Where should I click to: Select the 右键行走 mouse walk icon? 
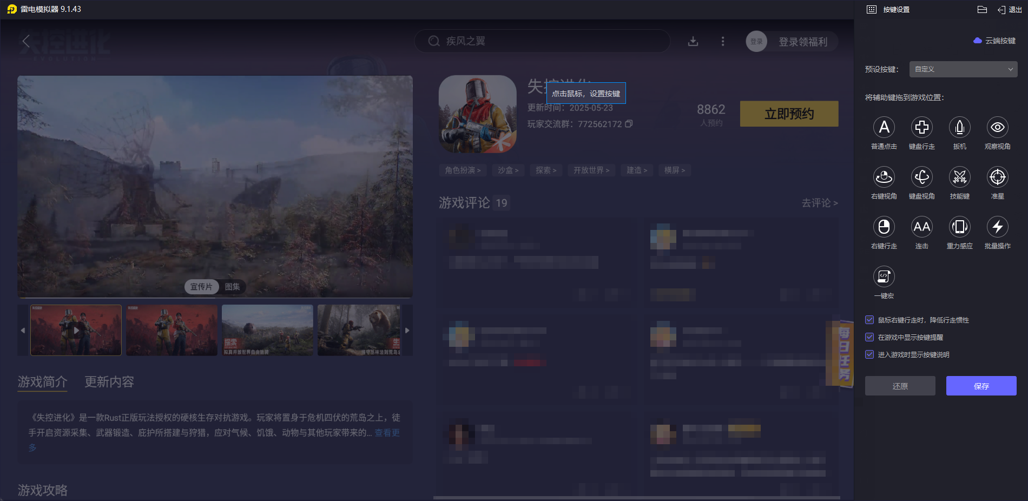click(x=884, y=227)
